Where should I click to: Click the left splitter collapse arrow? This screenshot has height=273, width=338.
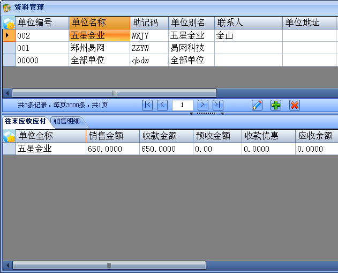pos(191,114)
